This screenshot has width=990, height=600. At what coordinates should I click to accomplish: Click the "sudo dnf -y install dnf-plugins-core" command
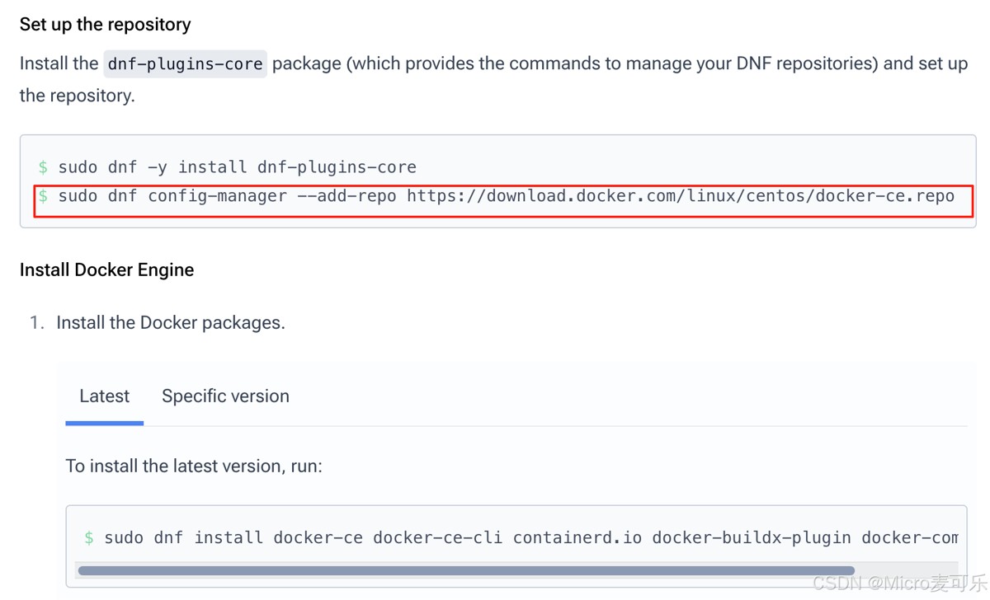click(237, 167)
